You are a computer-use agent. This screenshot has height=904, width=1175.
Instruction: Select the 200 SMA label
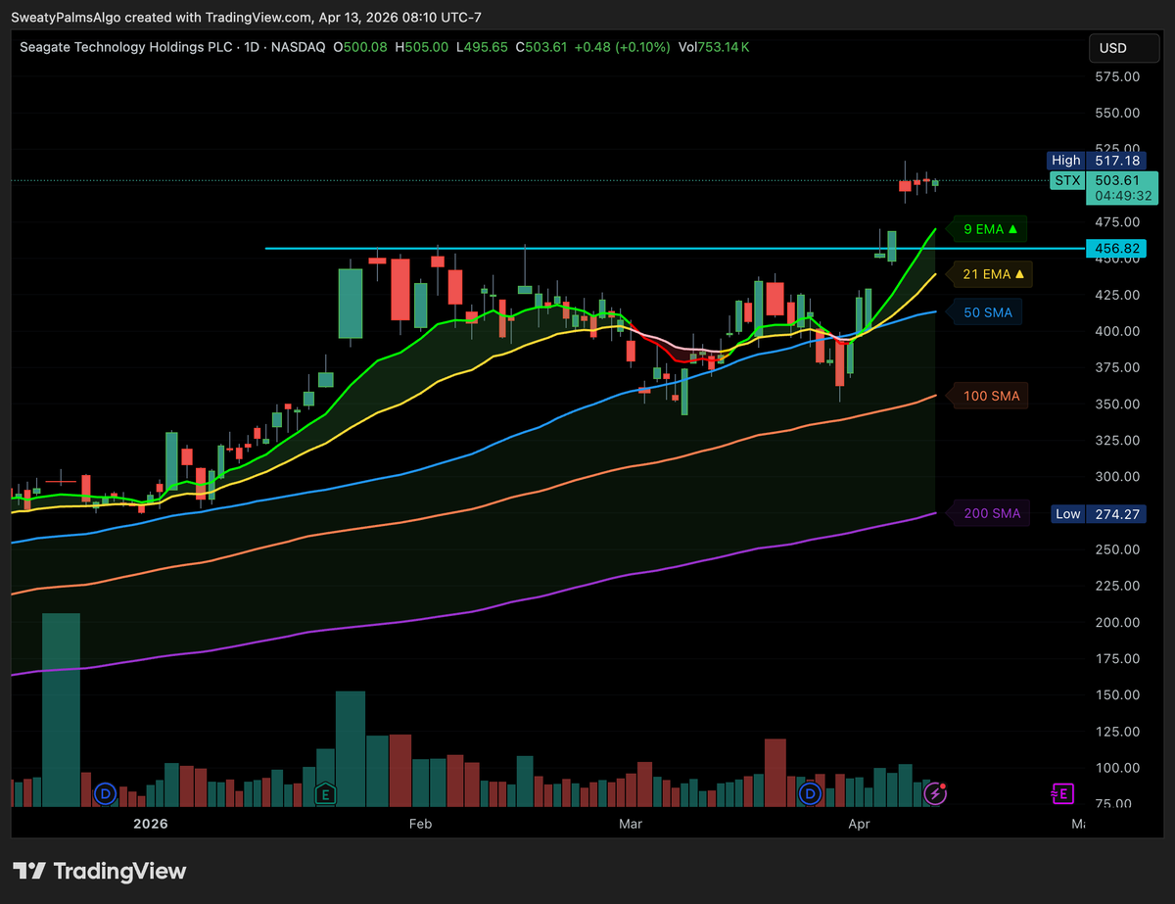tap(992, 513)
